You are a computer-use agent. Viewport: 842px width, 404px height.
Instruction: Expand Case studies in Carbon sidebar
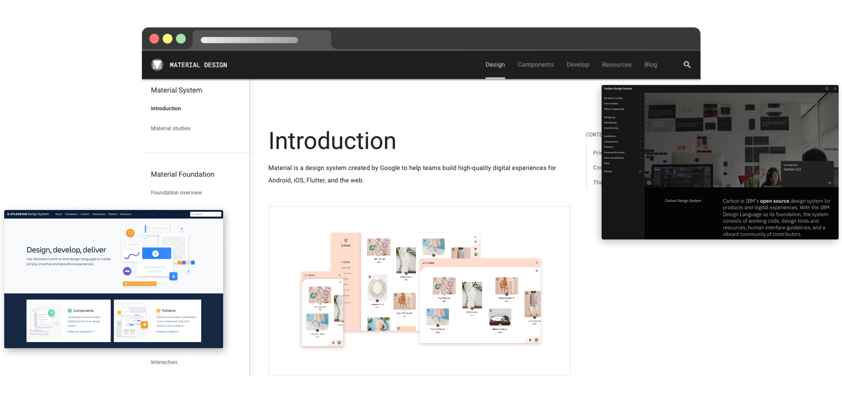tap(623, 104)
